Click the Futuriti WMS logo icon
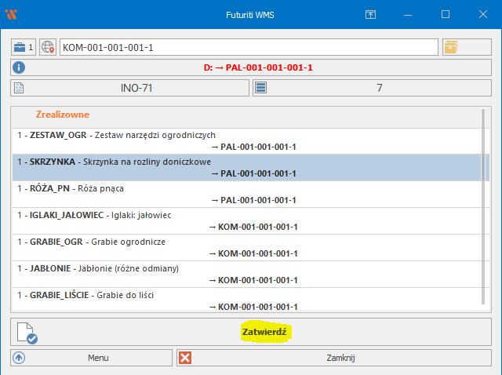The height and width of the screenshot is (375, 502). [x=11, y=14]
